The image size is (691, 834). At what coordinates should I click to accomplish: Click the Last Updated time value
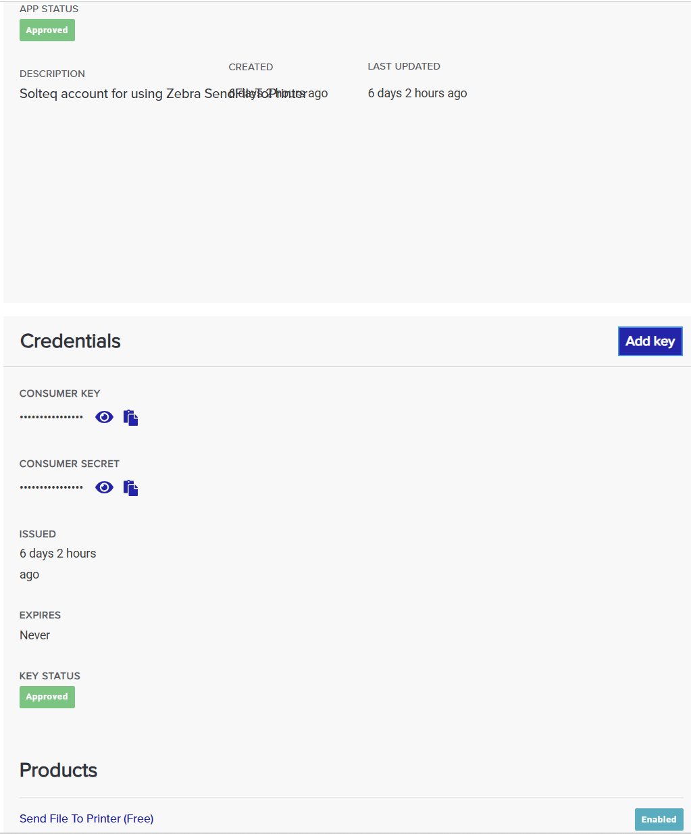point(417,93)
